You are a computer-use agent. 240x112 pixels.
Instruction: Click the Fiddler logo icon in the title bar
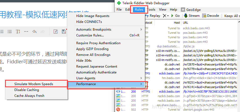point(118,3)
